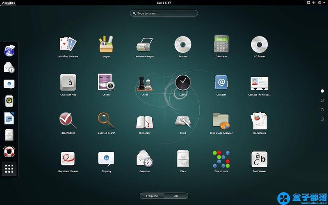Open the lifebuoy Help icon in dash

click(x=9, y=152)
